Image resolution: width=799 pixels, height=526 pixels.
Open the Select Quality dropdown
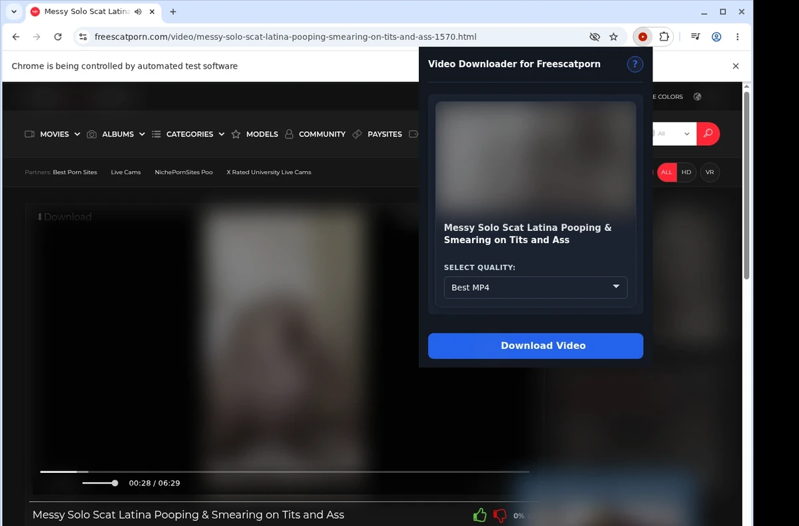click(535, 288)
